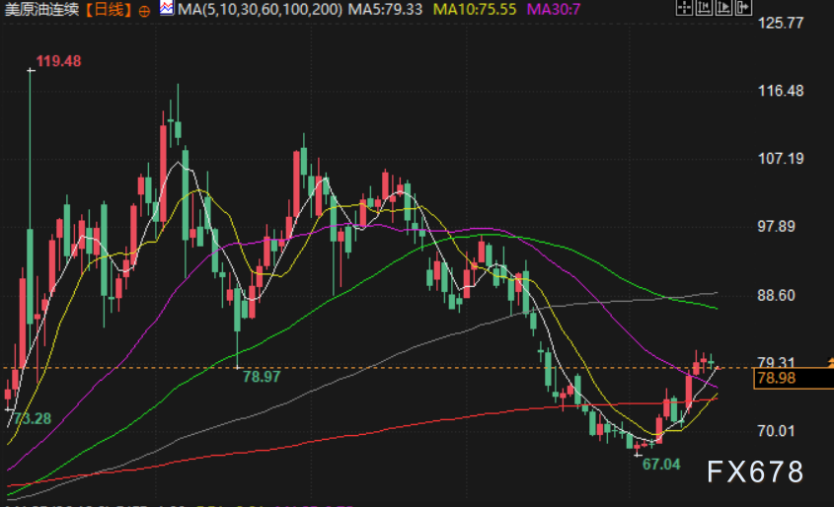
Task: Click the orange arrow marker at right edge
Action: 830,362
